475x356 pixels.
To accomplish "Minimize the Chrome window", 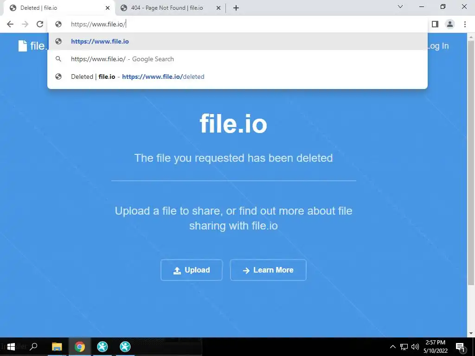I will click(x=421, y=6).
